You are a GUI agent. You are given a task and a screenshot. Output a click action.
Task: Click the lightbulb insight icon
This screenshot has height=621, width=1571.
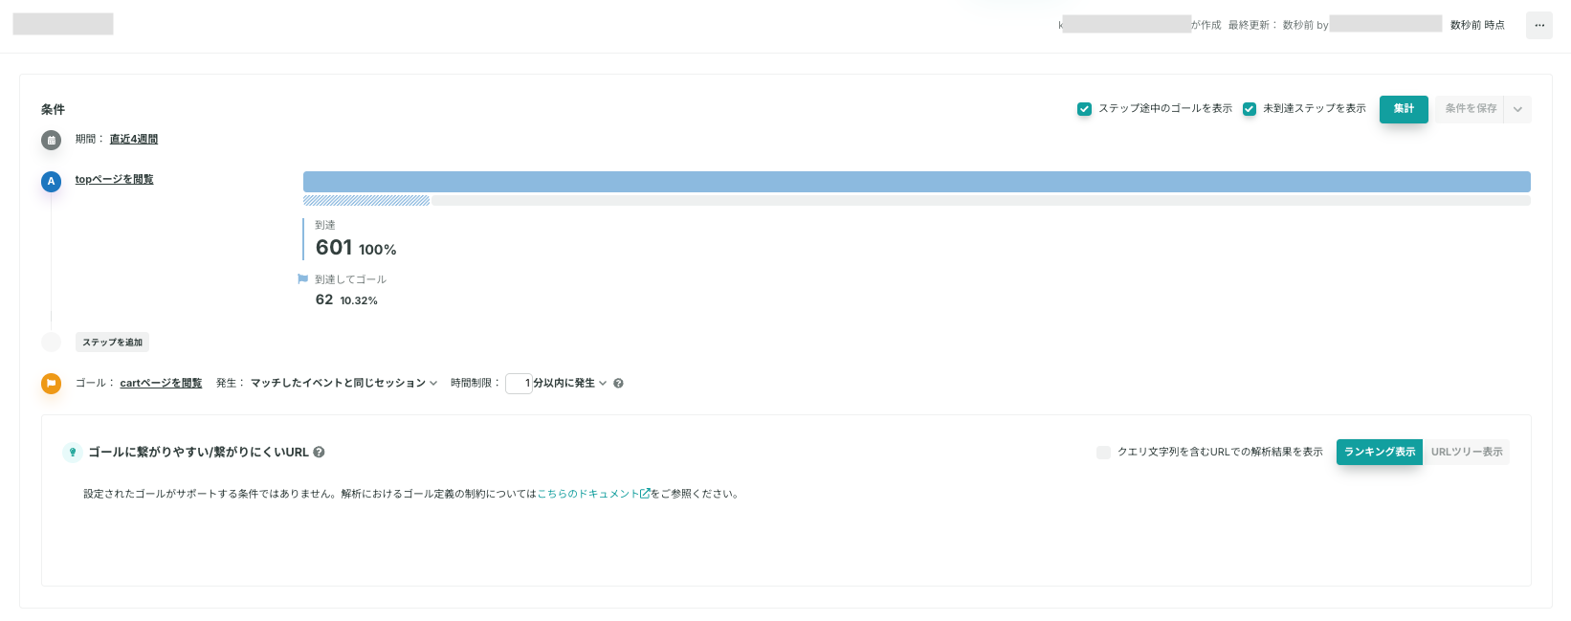pos(73,453)
